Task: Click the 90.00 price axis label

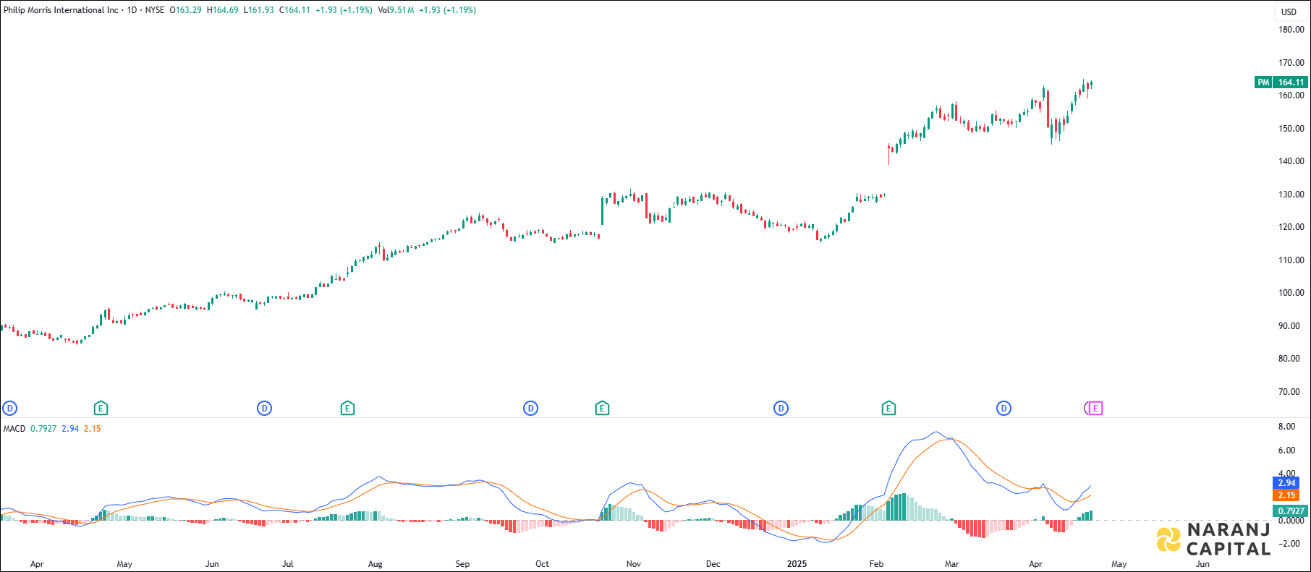Action: click(1289, 326)
